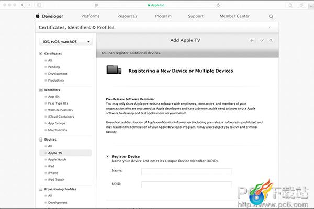Viewport: 314px width, 209px height.
Task: Open the iOS, tvOS, watchOS dropdown
Action: pyautogui.click(x=66, y=42)
